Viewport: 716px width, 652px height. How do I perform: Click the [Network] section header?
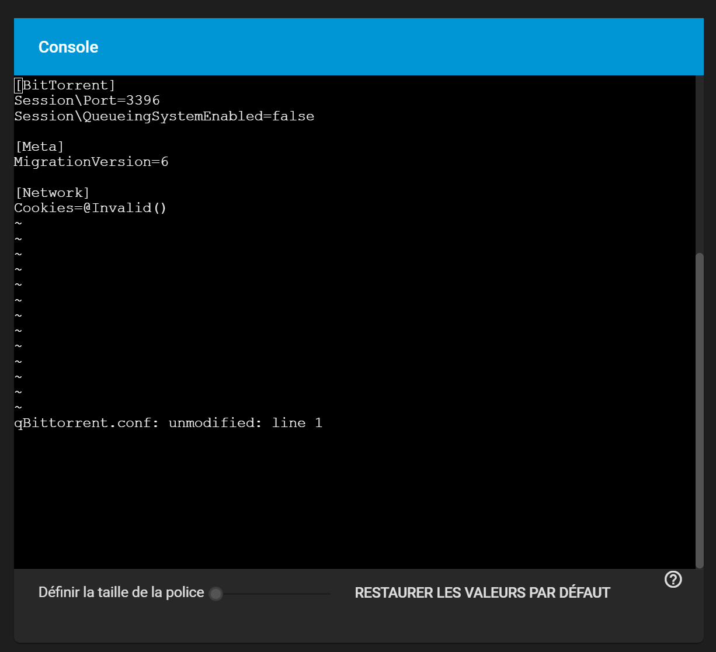pyautogui.click(x=53, y=193)
